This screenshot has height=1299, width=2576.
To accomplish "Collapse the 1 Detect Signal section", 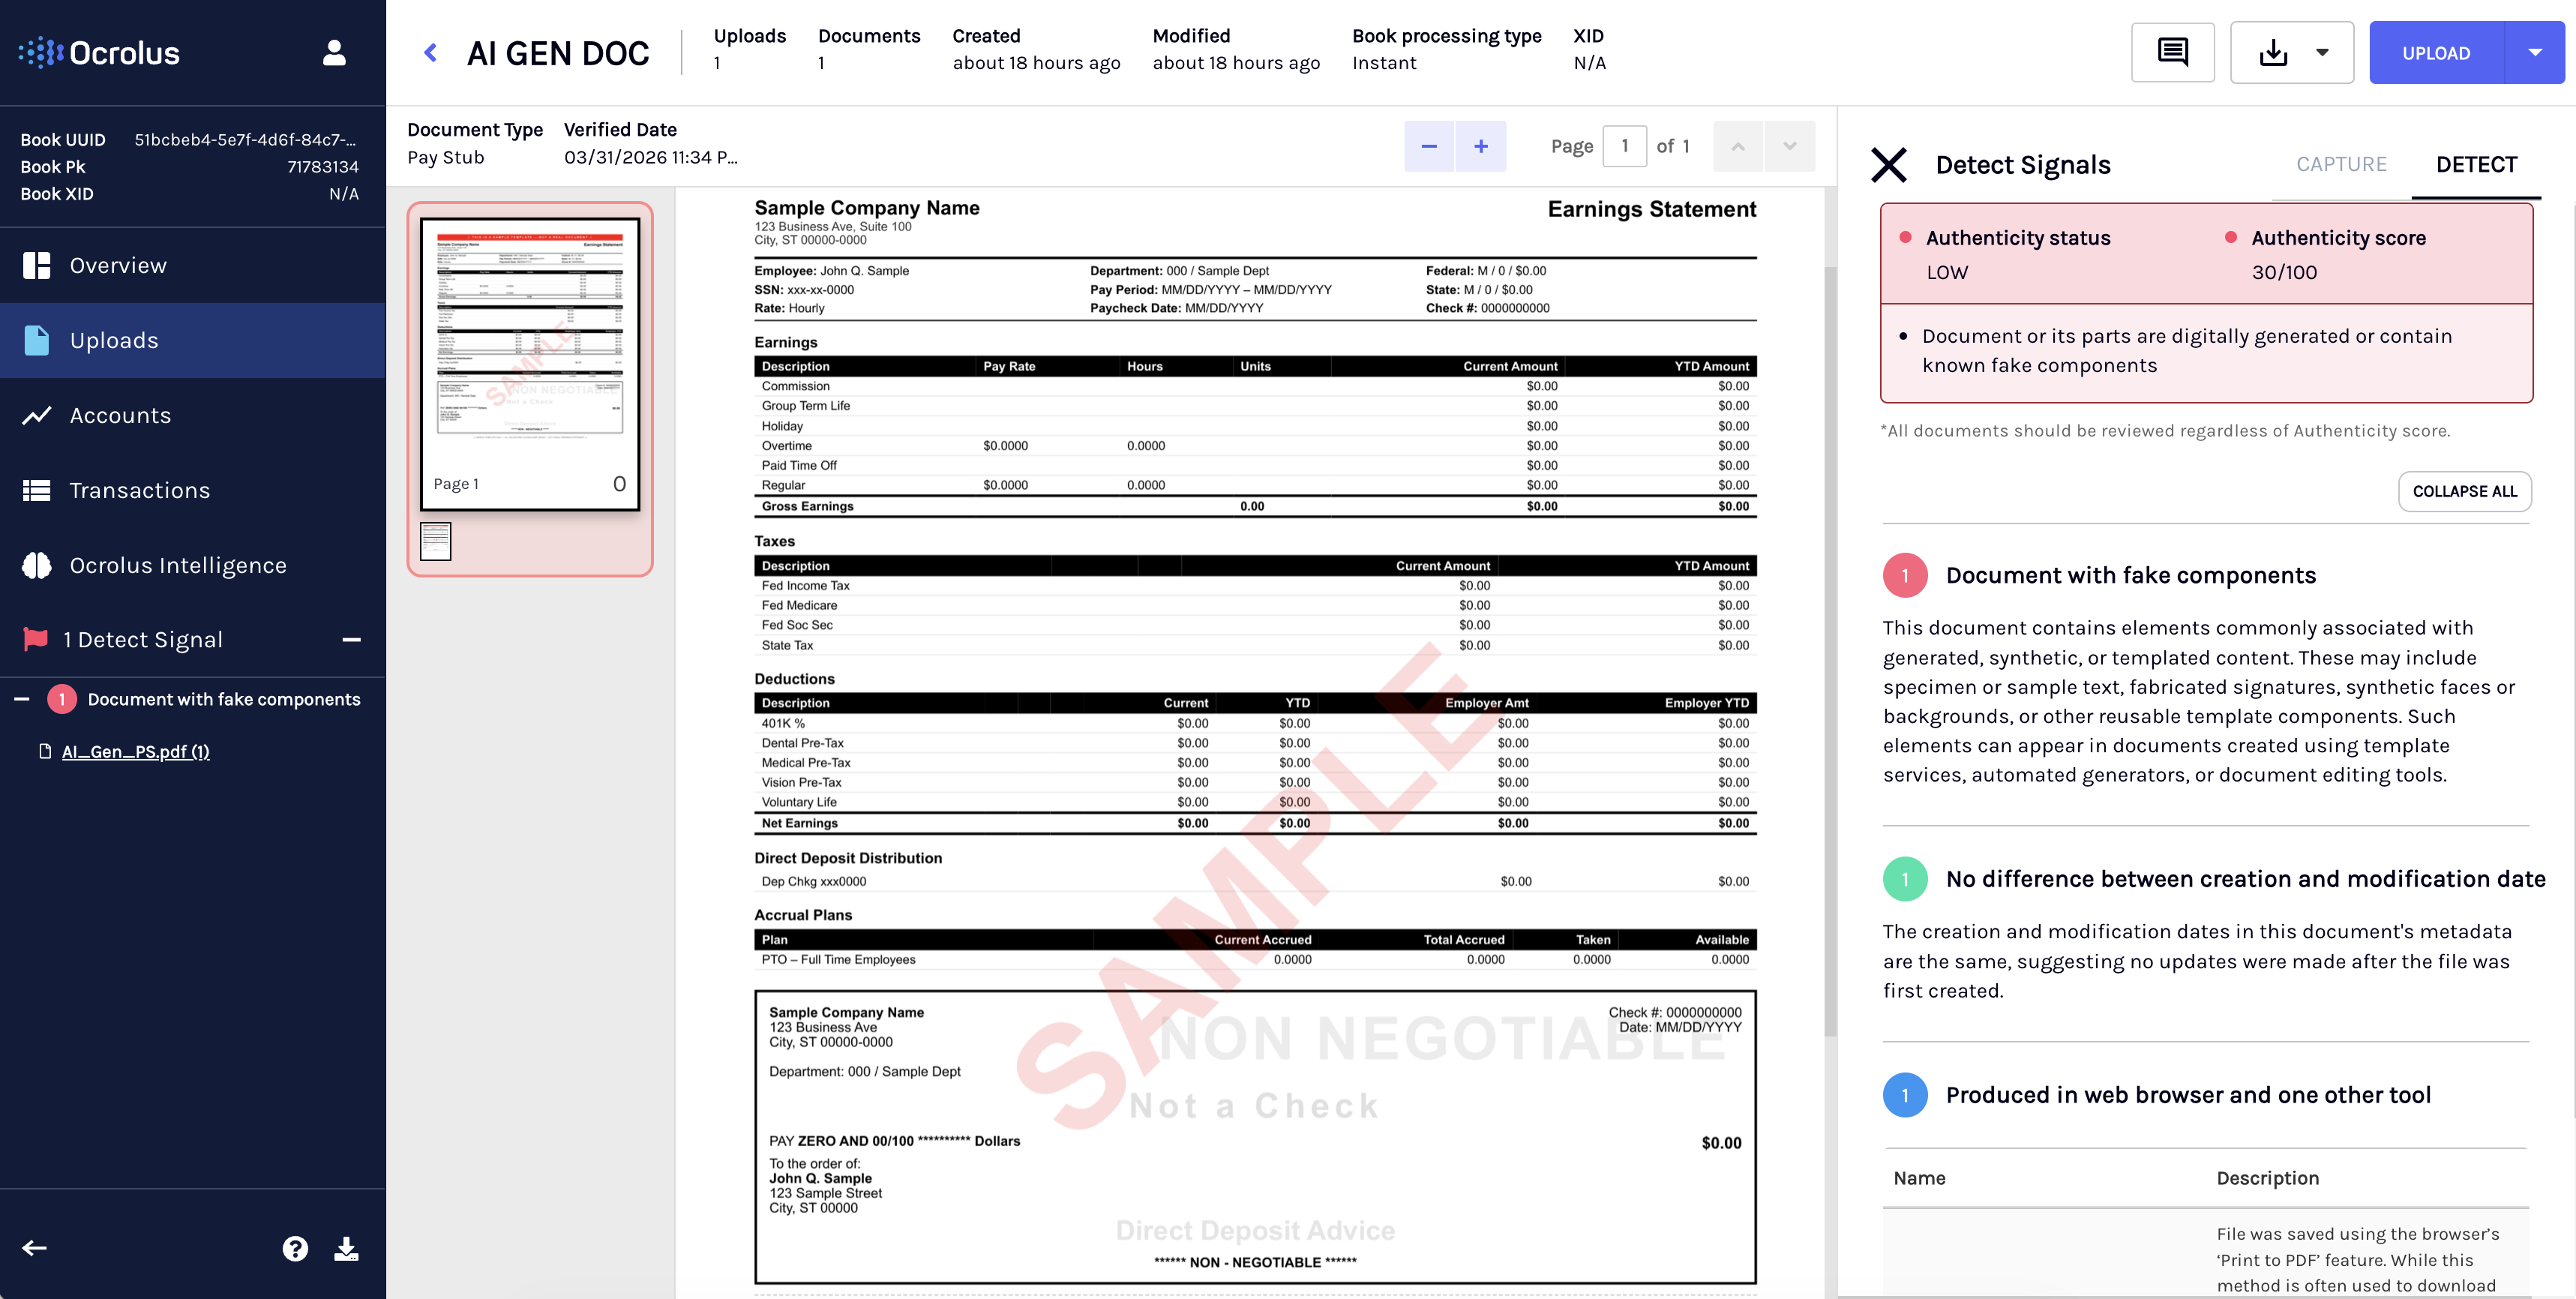I will (351, 640).
